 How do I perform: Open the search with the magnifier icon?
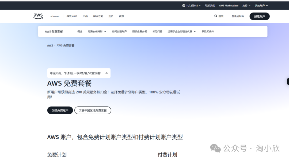[216, 16]
